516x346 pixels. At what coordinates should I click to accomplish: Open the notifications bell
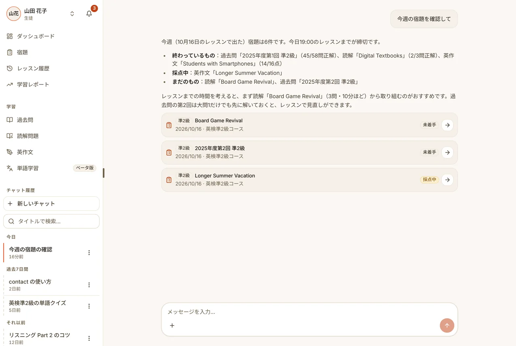coord(89,14)
